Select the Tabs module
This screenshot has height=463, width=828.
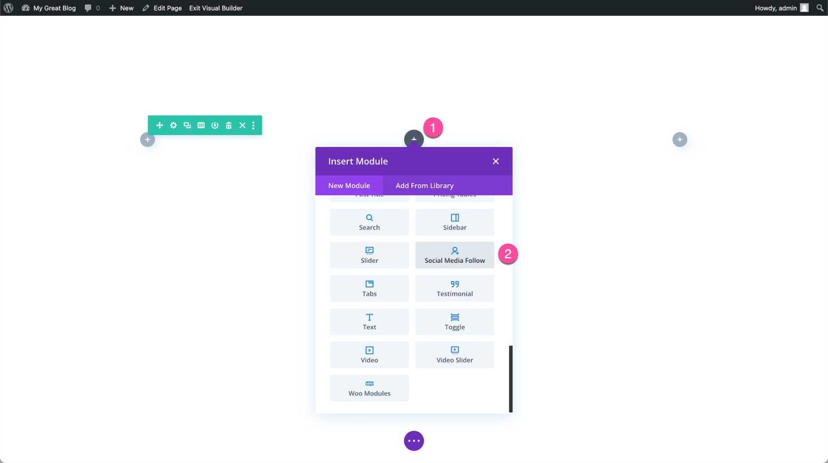point(369,288)
